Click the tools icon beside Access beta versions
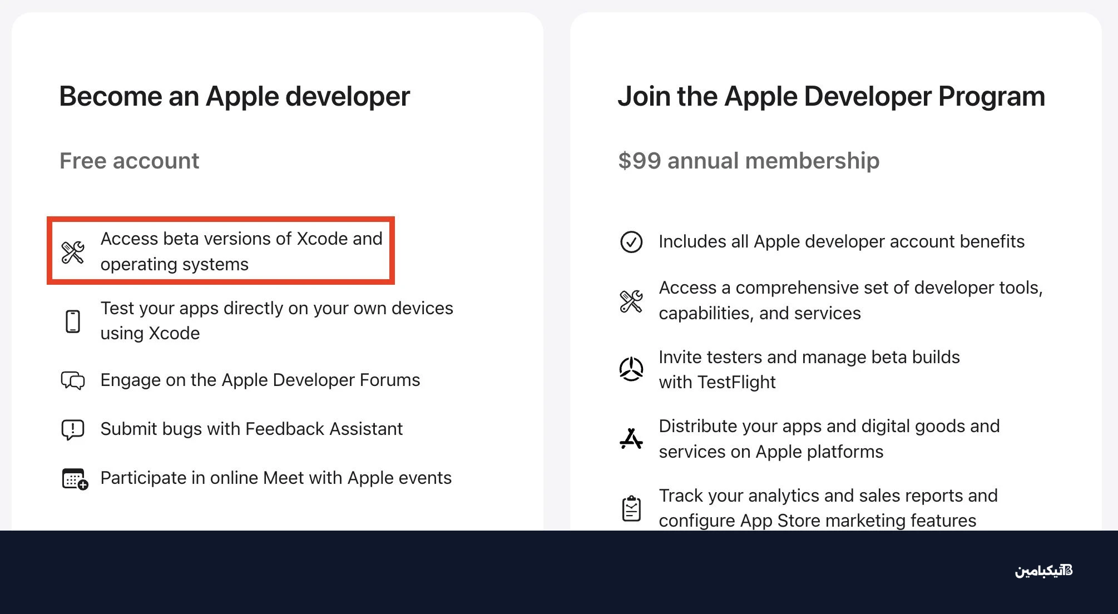The image size is (1118, 614). (x=73, y=252)
